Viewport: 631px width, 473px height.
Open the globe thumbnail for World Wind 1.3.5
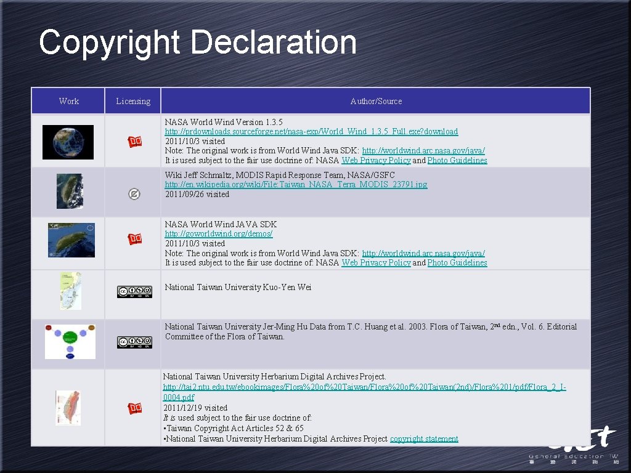(68, 142)
